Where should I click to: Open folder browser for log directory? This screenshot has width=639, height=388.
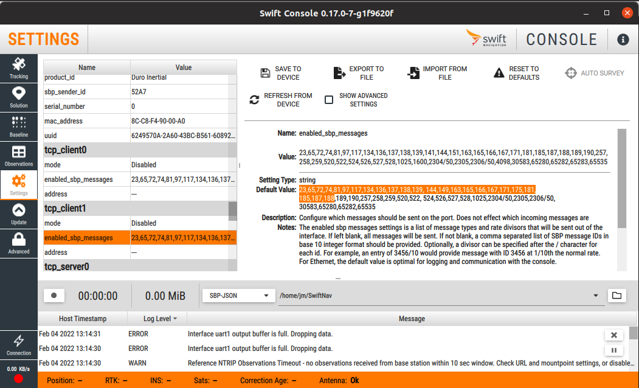coord(617,296)
